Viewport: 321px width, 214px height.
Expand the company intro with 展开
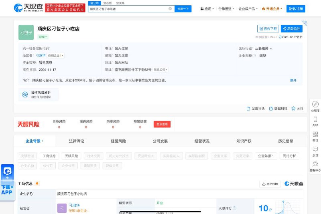[293, 80]
